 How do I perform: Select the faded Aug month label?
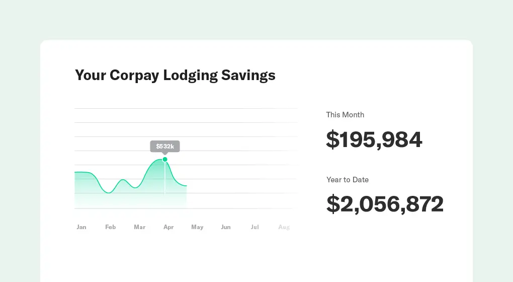(284, 227)
